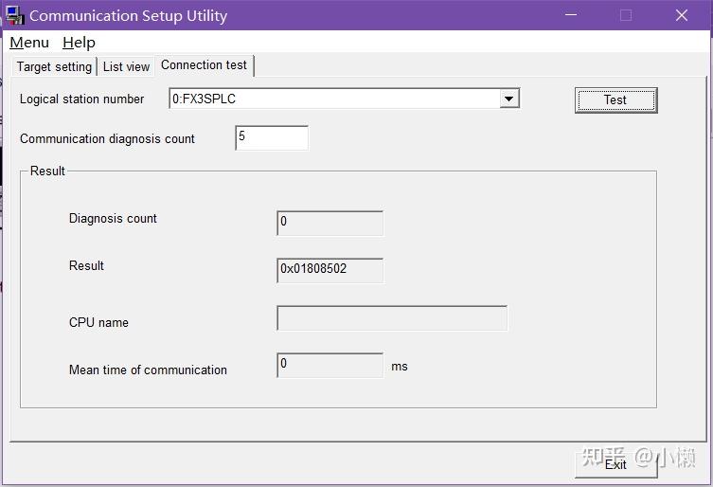This screenshot has width=713, height=487.
Task: Click the Communication Setup Utility title bar icon
Action: point(14,15)
